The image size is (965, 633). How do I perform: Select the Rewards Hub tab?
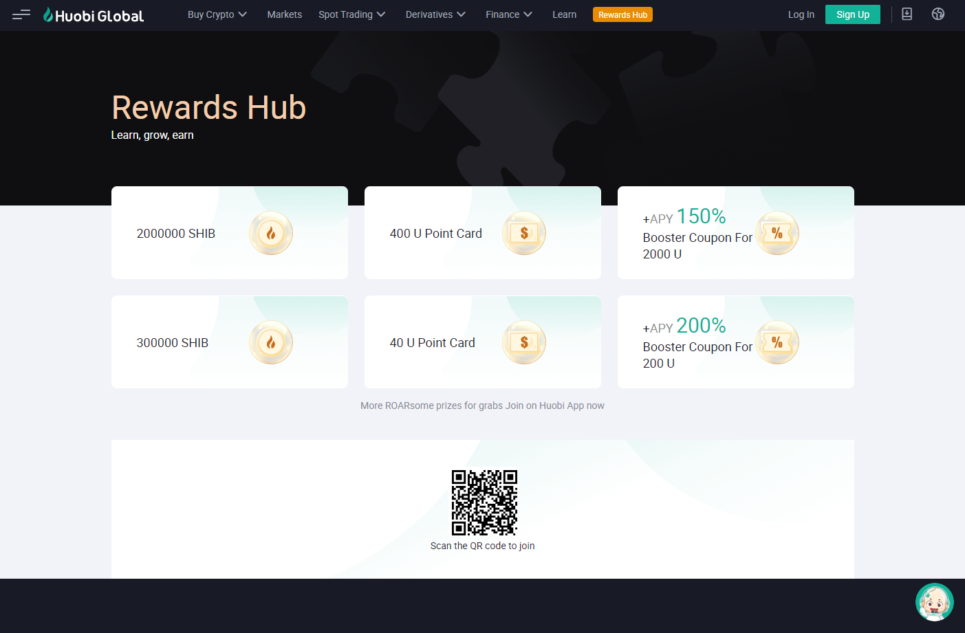click(x=622, y=14)
